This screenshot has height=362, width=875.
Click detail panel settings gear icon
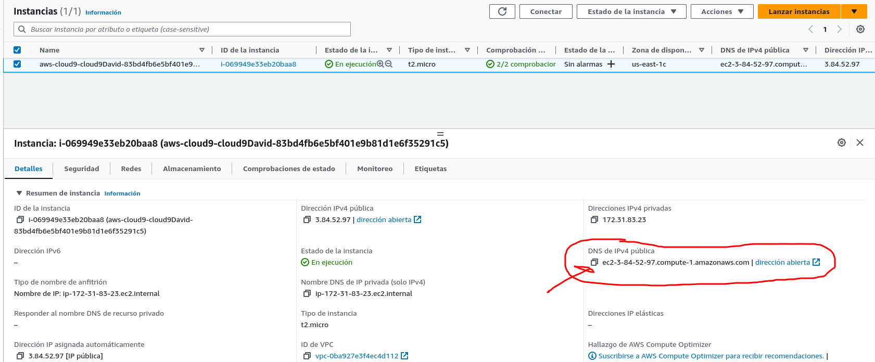tap(841, 143)
